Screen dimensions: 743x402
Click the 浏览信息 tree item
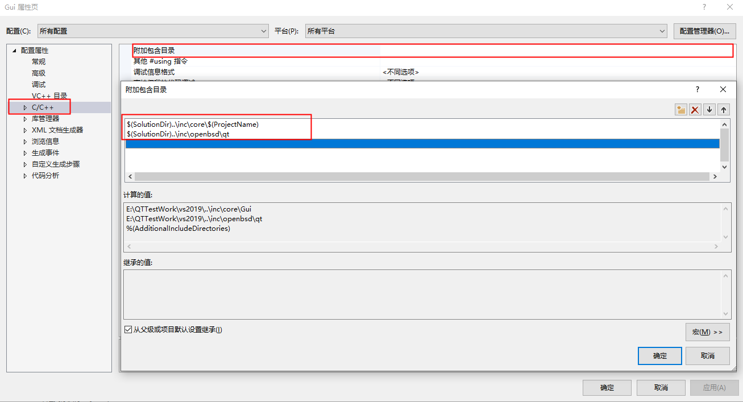pyautogui.click(x=45, y=141)
